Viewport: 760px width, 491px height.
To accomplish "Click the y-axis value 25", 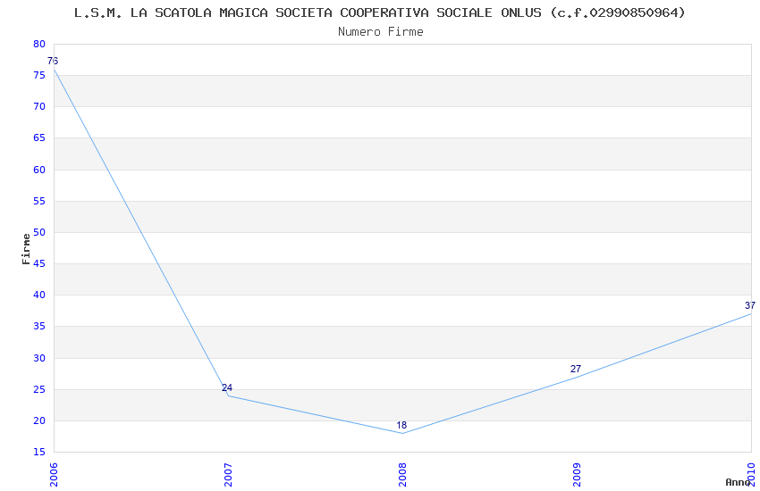I will pyautogui.click(x=39, y=390).
